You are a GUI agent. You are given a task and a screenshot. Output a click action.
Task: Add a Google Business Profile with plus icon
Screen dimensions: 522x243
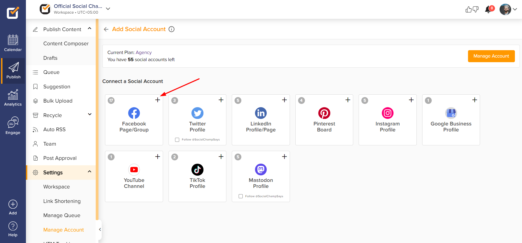475,100
